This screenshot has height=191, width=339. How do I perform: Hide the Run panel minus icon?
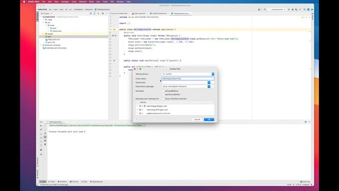point(309,122)
